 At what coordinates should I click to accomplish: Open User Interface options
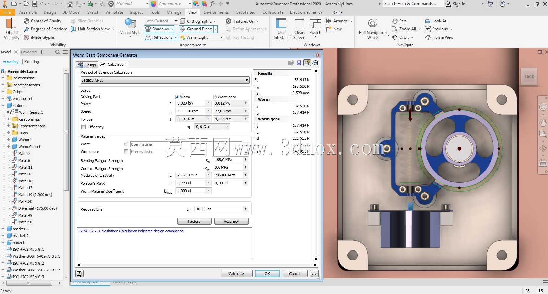(x=282, y=29)
